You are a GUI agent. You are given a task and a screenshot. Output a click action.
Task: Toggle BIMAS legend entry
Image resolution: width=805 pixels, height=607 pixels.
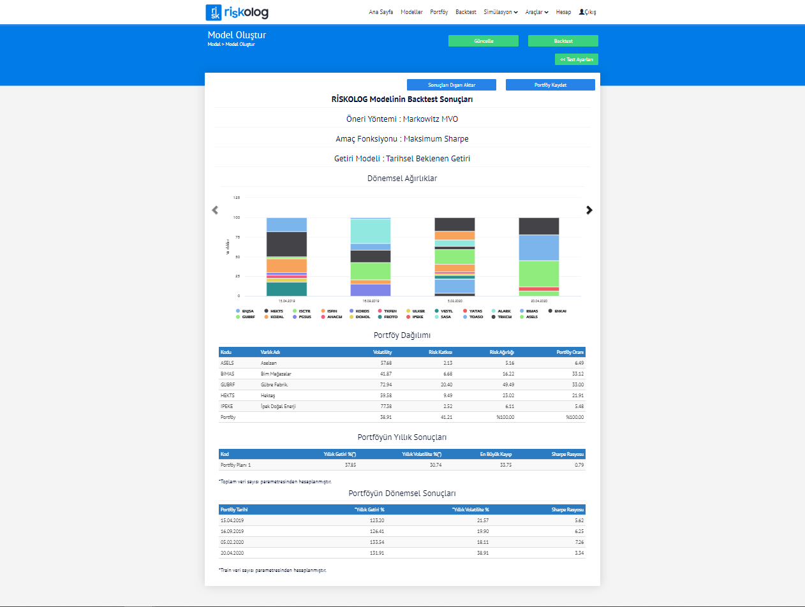click(x=528, y=311)
